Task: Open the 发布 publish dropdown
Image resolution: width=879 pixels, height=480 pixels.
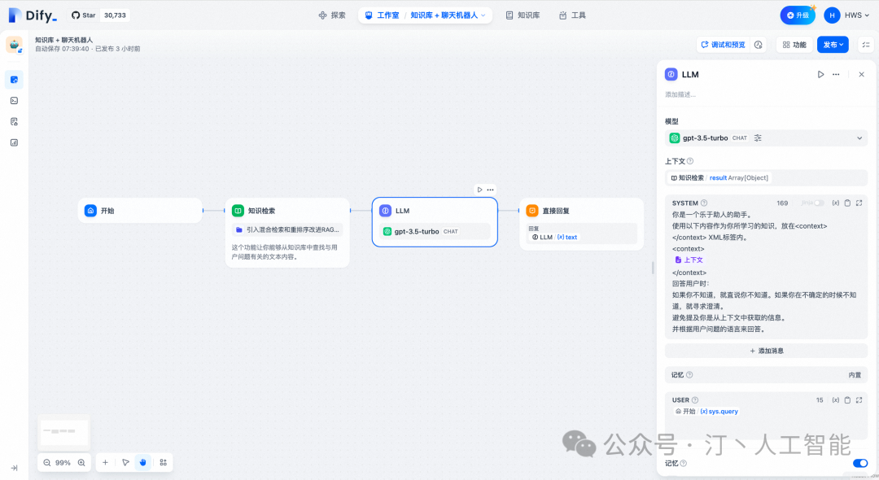Action: pyautogui.click(x=833, y=45)
